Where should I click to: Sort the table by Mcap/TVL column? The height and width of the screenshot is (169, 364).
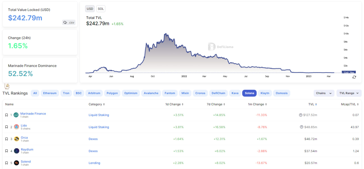pyautogui.click(x=349, y=104)
